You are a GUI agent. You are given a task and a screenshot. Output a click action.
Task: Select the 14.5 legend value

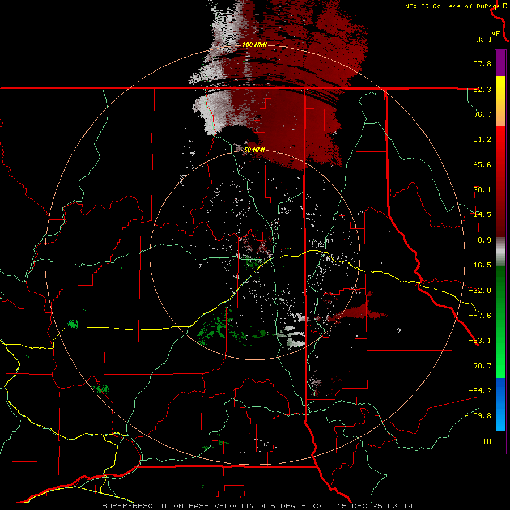(482, 215)
